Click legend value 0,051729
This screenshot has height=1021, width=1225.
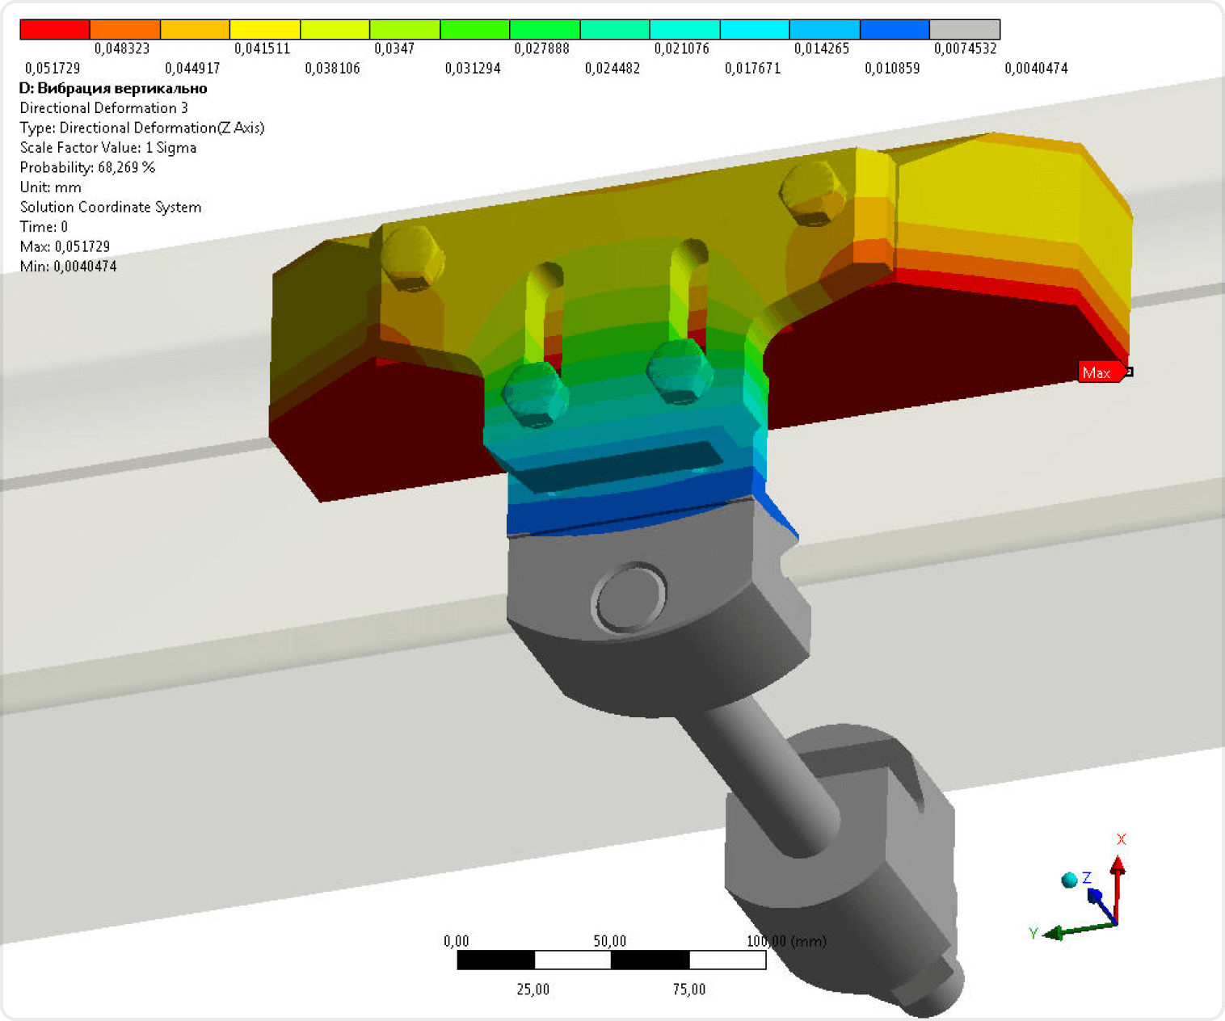53,69
